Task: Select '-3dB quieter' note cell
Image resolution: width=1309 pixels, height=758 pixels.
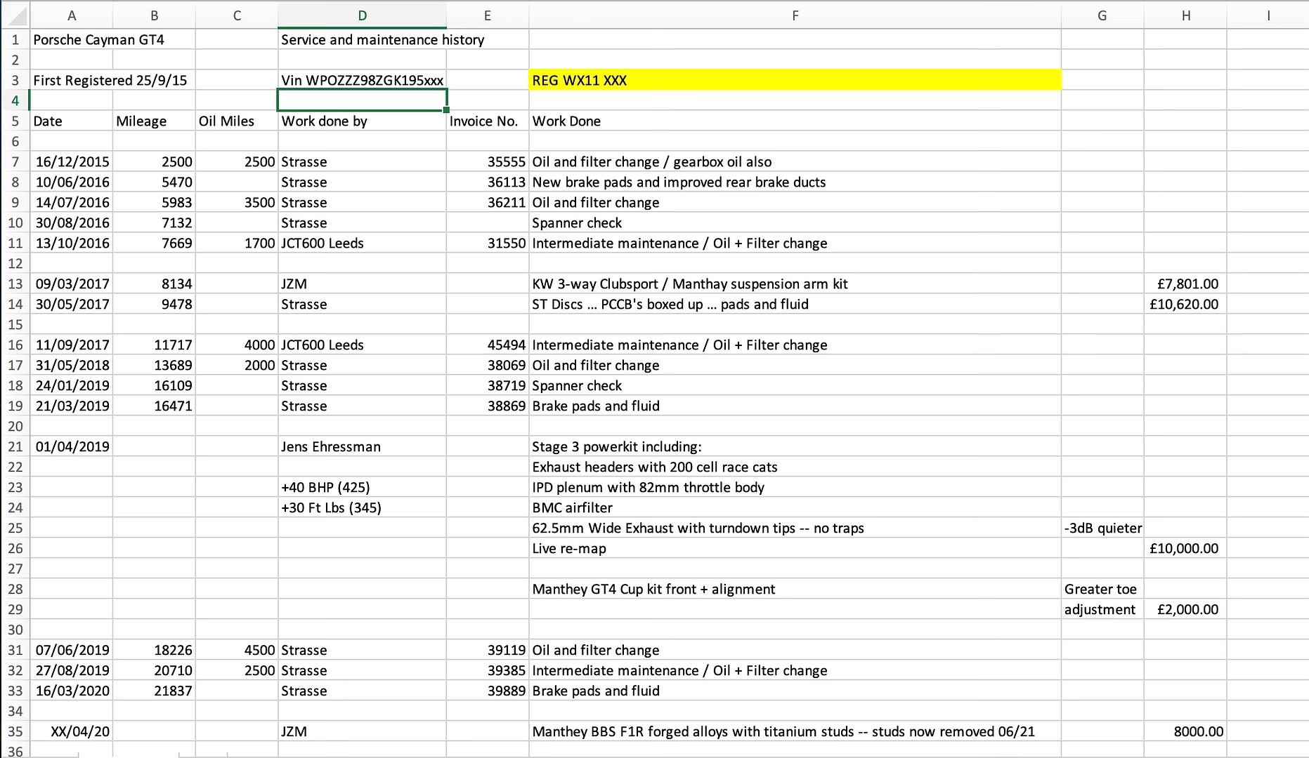Action: [x=1102, y=528]
